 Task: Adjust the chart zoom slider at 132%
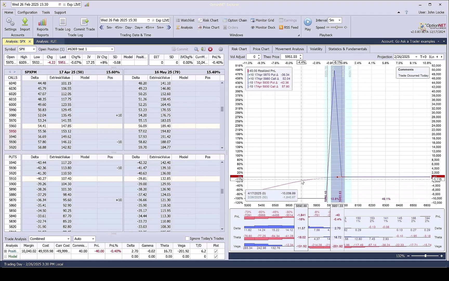pos(425,256)
